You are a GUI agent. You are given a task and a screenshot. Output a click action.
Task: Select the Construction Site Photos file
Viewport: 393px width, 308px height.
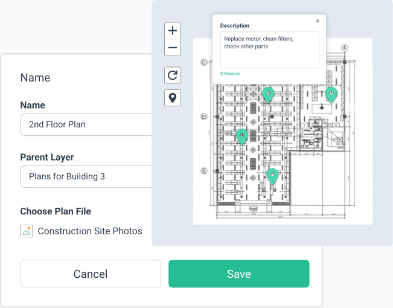tap(90, 231)
